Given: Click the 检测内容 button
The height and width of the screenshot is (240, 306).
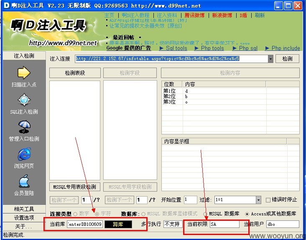Looking at the screenshot, I should (x=230, y=73).
